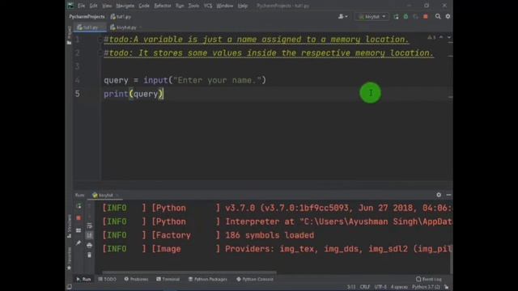Click the first todo comment line
This screenshot has width=518, height=291.
(x=257, y=40)
